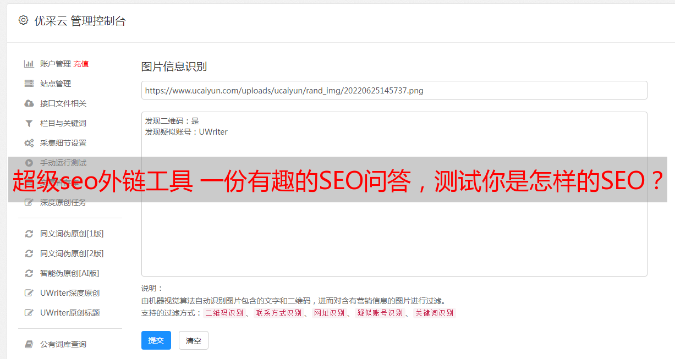Click the red 充值 link
The image size is (675, 359).
pyautogui.click(x=81, y=64)
